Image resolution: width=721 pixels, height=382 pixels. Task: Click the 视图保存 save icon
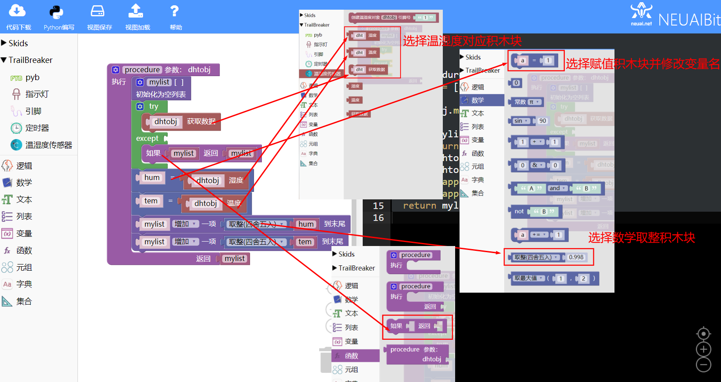(97, 11)
